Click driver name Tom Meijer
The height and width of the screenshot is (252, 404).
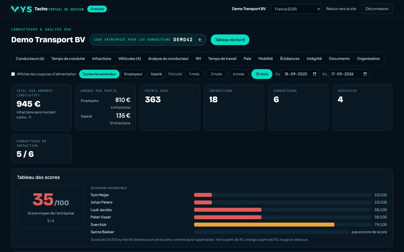(100, 195)
